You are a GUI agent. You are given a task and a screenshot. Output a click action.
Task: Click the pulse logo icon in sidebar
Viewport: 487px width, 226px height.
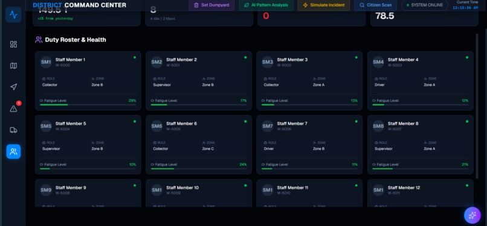tap(13, 14)
